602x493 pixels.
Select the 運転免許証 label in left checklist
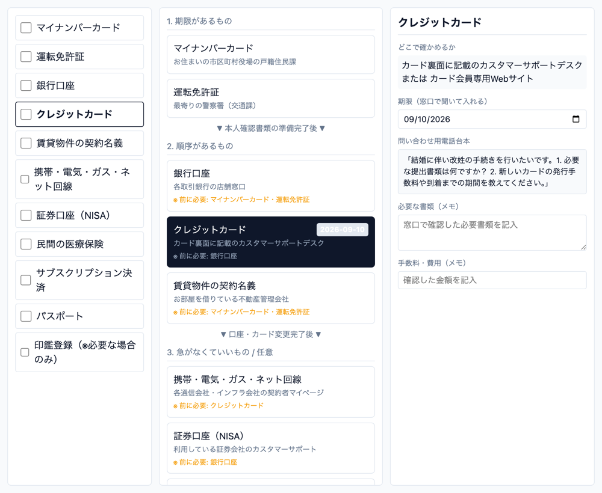[60, 57]
